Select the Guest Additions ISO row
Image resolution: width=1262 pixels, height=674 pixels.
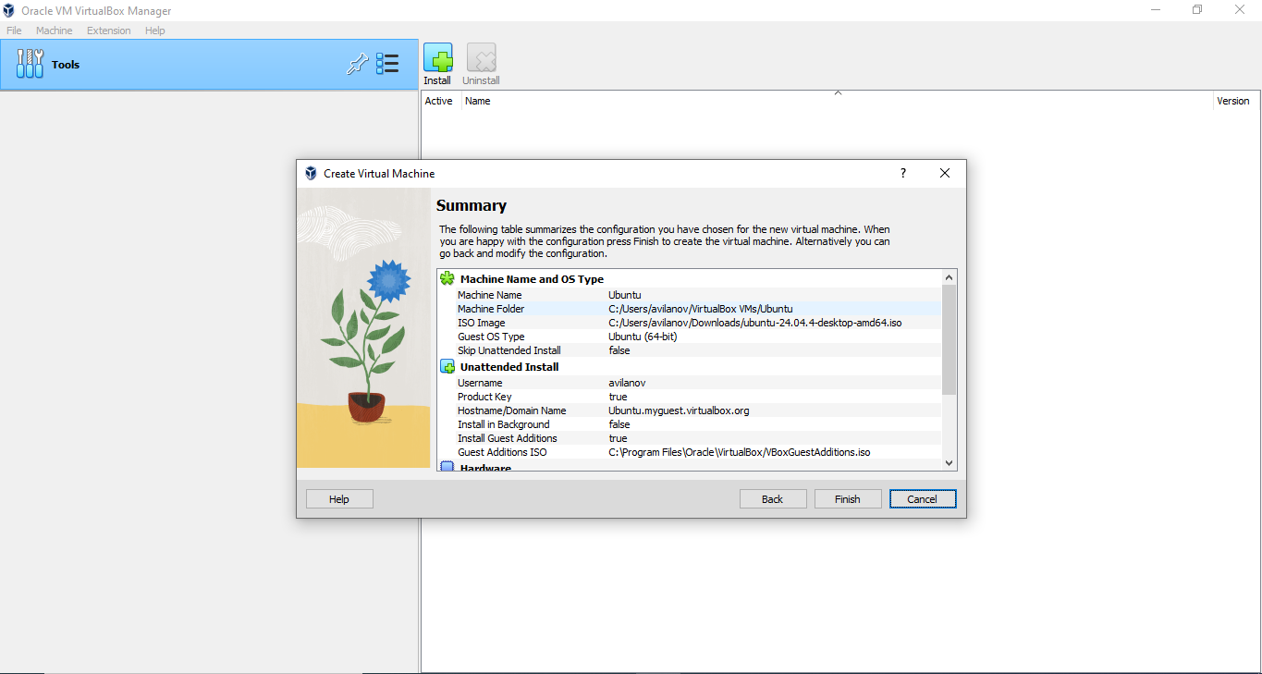click(x=690, y=452)
